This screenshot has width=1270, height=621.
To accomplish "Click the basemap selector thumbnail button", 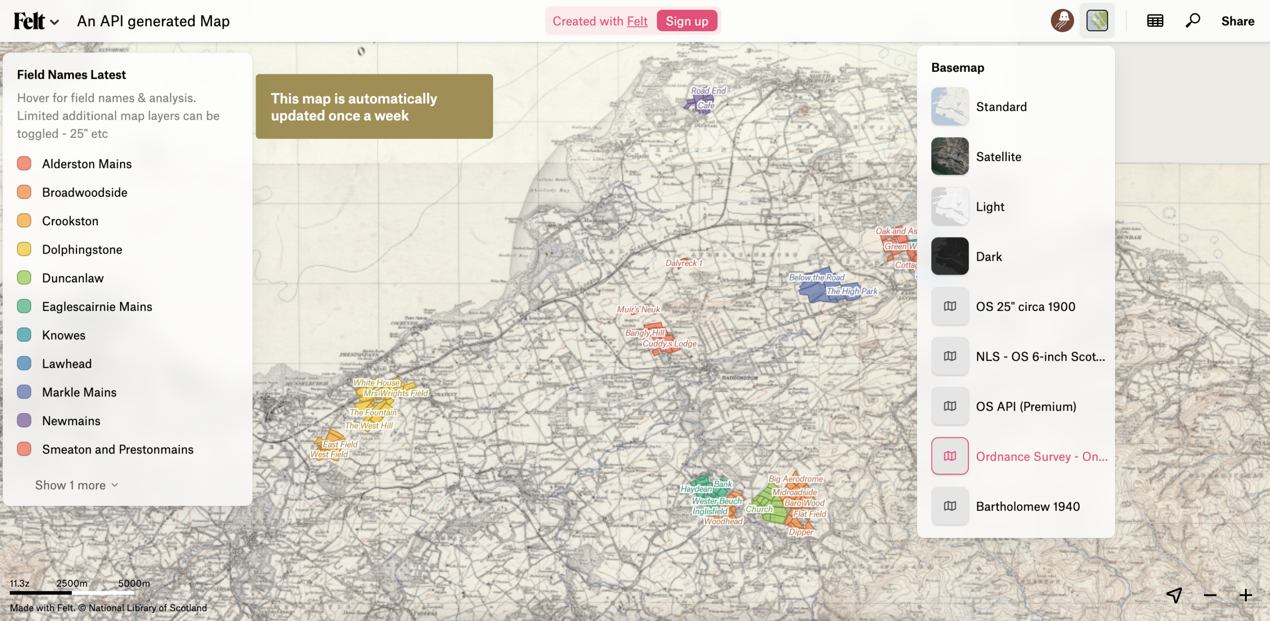I will tap(1097, 21).
